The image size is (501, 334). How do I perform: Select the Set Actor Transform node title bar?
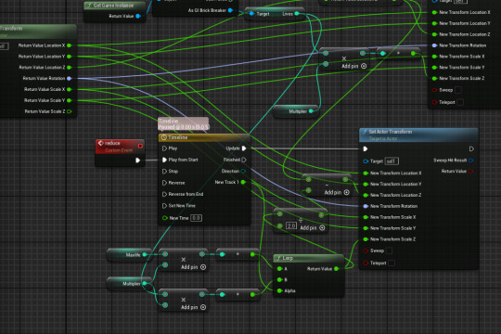(418, 135)
